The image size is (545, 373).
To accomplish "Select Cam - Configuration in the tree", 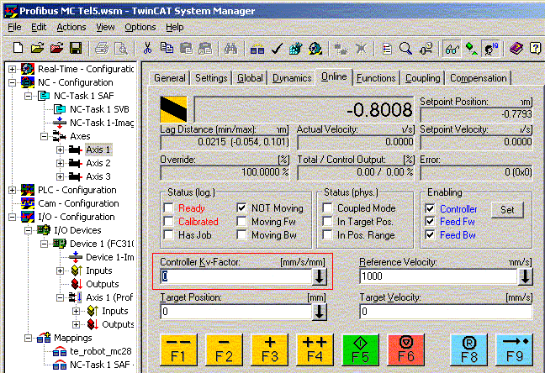I will (x=78, y=203).
